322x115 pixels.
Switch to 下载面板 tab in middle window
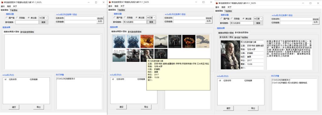click(x=121, y=10)
